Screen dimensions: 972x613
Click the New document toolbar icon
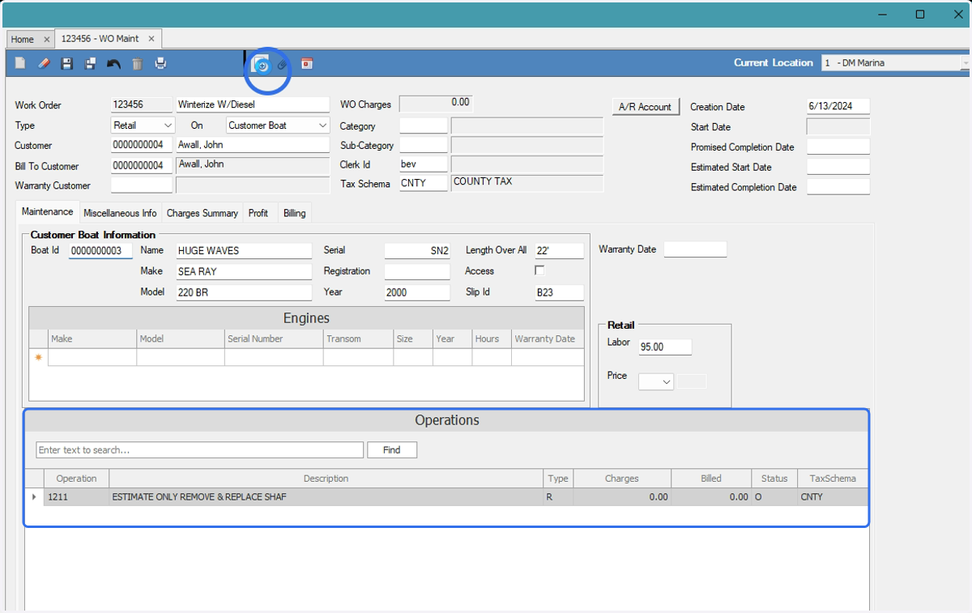coord(20,63)
